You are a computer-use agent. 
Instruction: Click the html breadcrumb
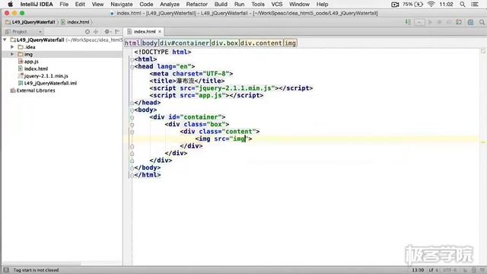pyautogui.click(x=132, y=43)
